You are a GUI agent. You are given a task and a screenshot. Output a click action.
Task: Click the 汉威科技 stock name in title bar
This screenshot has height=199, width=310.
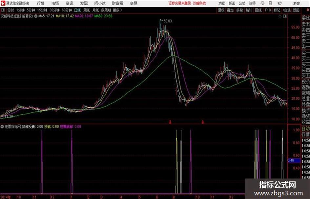(199, 3)
